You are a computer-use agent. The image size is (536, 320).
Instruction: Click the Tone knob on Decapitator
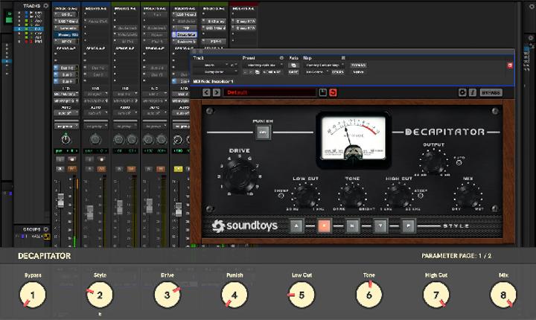[x=352, y=196]
